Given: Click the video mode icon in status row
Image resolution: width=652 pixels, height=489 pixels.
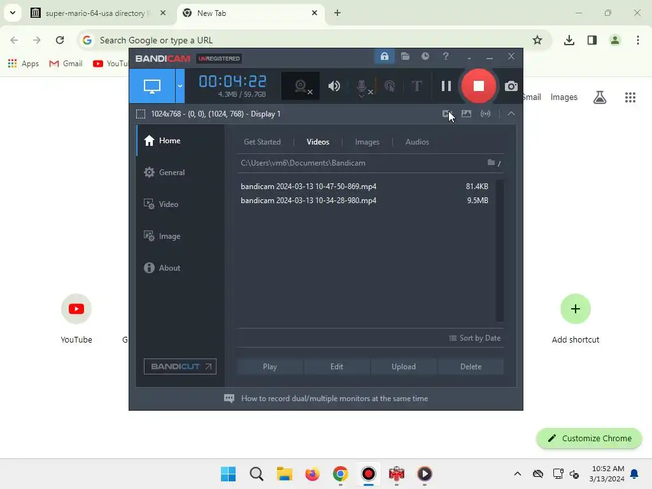Looking at the screenshot, I should tap(448, 113).
